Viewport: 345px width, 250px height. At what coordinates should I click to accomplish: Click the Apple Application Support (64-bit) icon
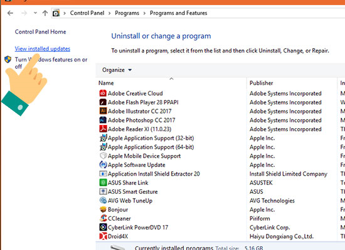coord(103,147)
